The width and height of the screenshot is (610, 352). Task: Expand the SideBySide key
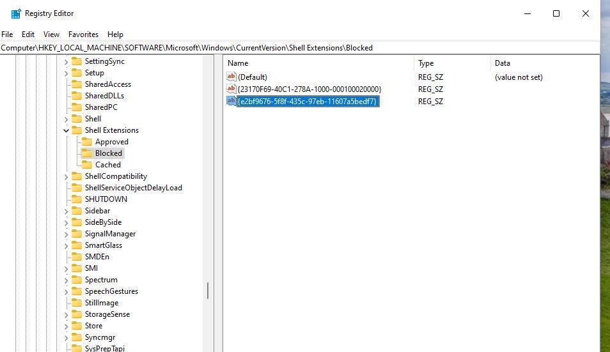pos(66,222)
